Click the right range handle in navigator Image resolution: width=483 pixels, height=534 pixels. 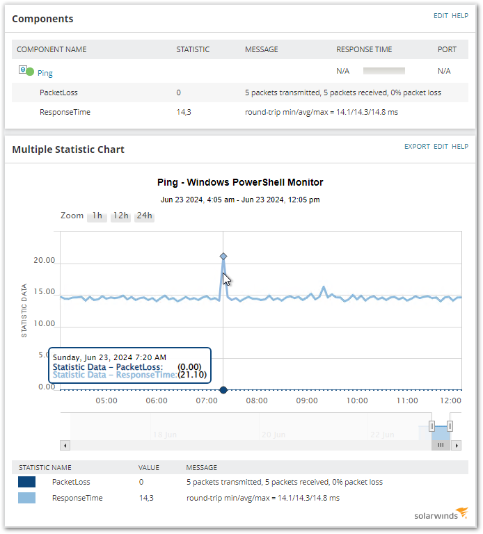click(450, 426)
